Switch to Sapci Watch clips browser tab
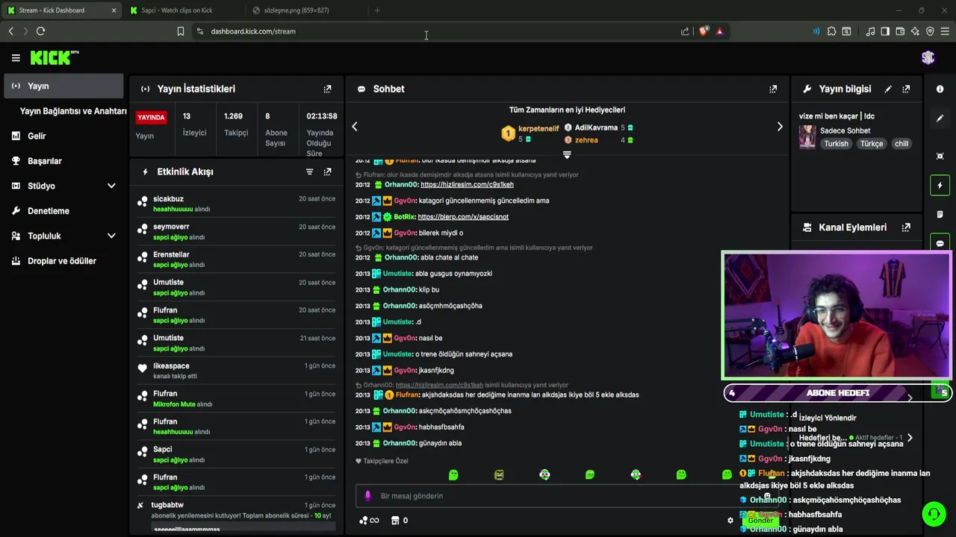The height and width of the screenshot is (537, 956). pos(183,10)
